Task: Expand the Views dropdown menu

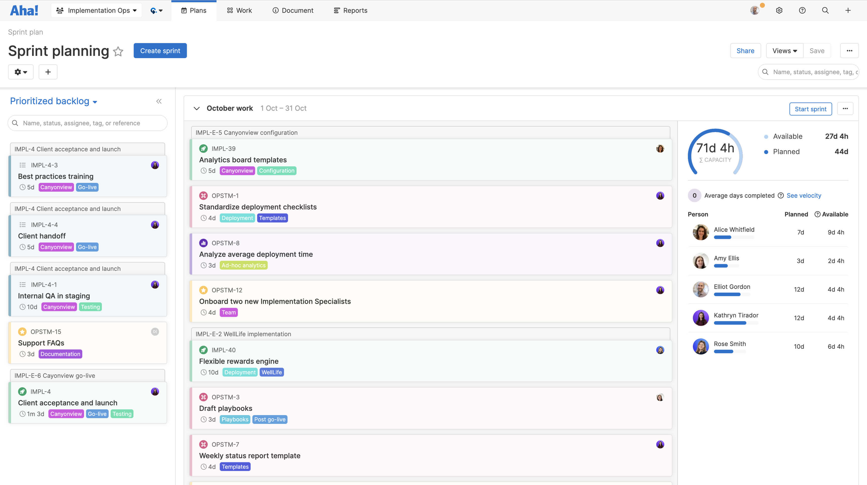Action: tap(784, 51)
